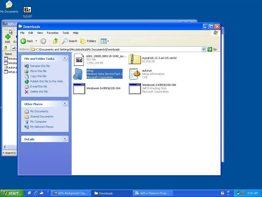262x197 pixels.
Task: Collapse the File and Folder Tasks panel
Action: click(65, 58)
